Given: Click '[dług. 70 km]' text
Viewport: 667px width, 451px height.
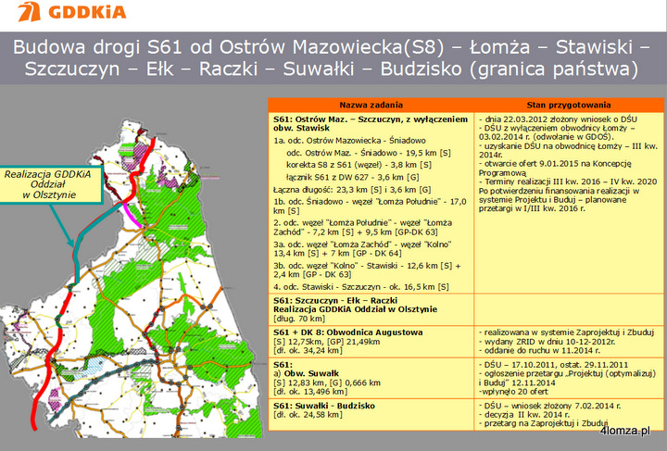Looking at the screenshot, I should [x=299, y=319].
